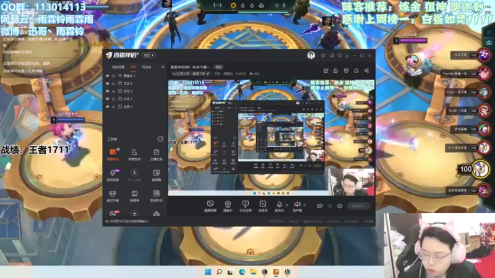This screenshot has width=495, height=278.
Task: Switch to the first scene tab on the left
Action: pyautogui.click(x=118, y=67)
